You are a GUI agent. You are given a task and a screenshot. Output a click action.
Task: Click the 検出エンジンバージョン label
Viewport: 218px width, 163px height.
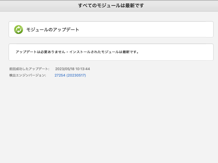pos(28,75)
